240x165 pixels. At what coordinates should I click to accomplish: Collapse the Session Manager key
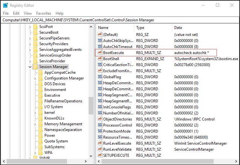tap(30, 67)
